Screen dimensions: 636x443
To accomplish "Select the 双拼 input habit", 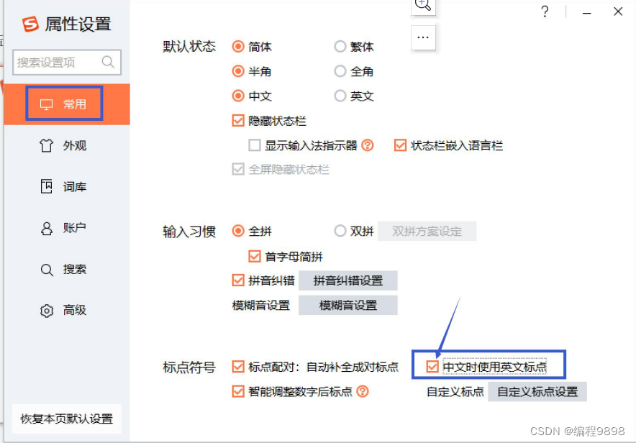I will pos(340,231).
